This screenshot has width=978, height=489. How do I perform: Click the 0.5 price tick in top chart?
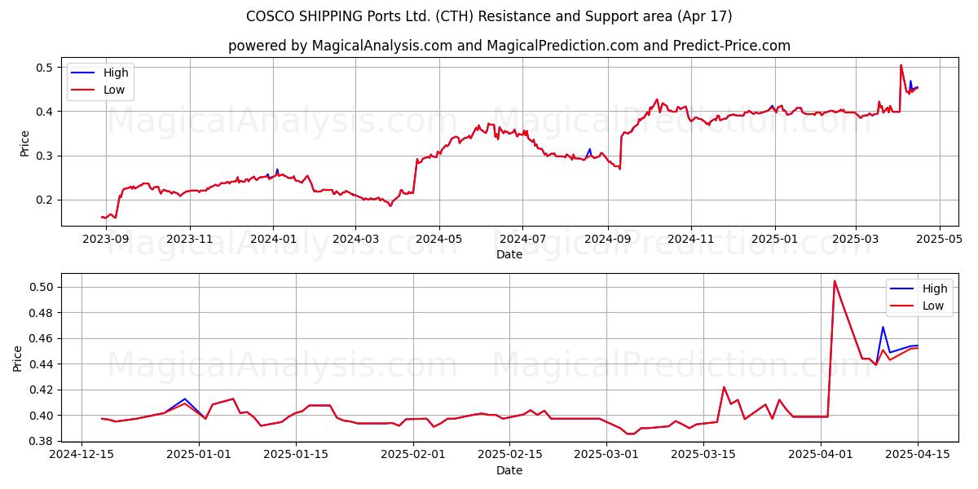(x=45, y=67)
